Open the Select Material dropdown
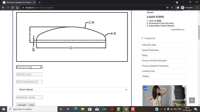This screenshot has width=200, height=112. [72, 90]
